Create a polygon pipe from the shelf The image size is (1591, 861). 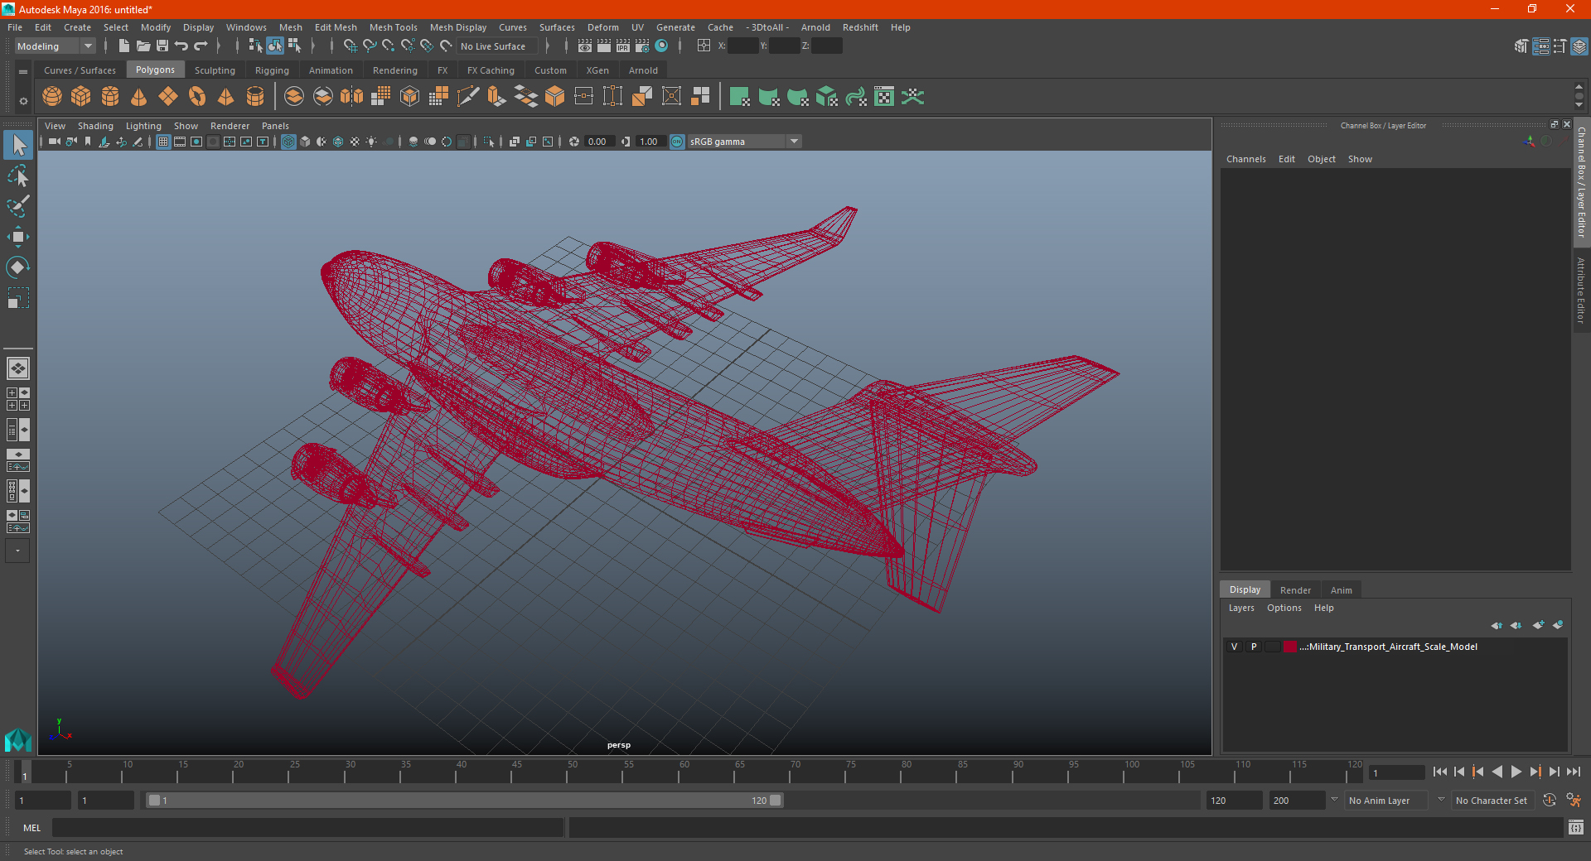[255, 97]
